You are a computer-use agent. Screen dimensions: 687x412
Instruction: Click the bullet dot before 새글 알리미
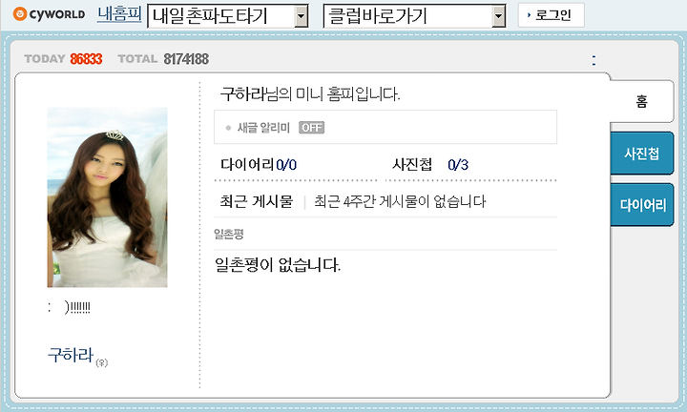pyautogui.click(x=228, y=128)
